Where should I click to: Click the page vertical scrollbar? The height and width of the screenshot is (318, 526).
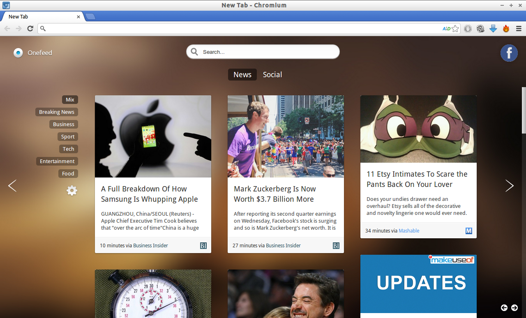pos(524,110)
